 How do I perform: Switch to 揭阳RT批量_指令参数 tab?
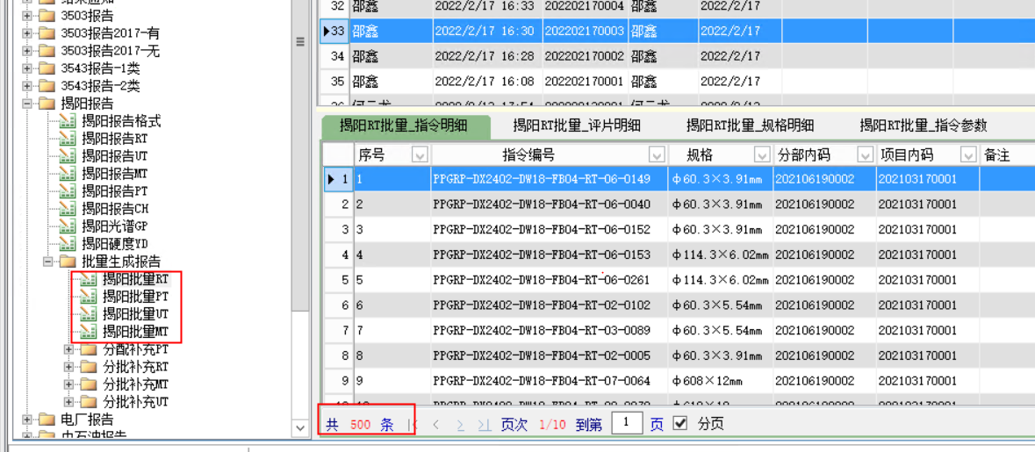coord(923,126)
